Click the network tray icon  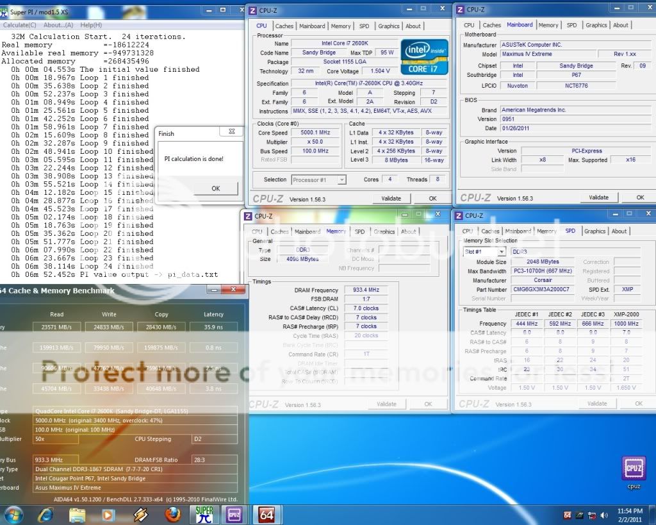[591, 515]
